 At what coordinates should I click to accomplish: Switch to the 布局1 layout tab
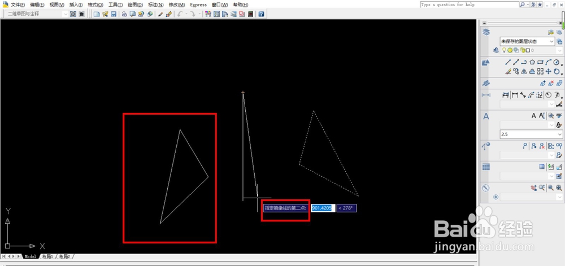[47, 256]
